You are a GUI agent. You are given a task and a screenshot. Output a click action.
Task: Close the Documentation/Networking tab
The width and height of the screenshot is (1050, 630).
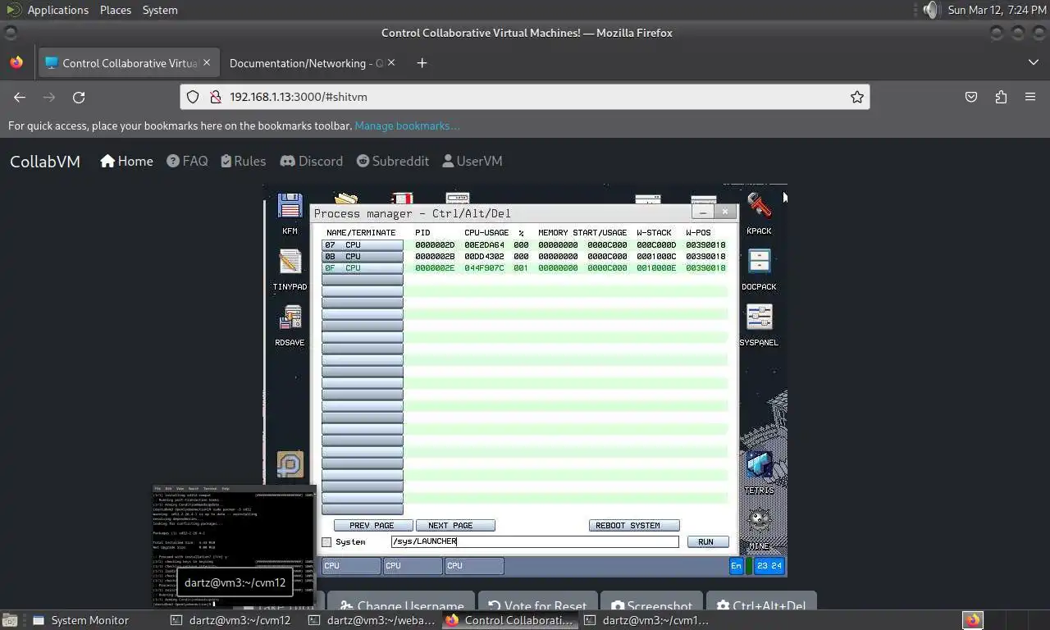tap(391, 63)
